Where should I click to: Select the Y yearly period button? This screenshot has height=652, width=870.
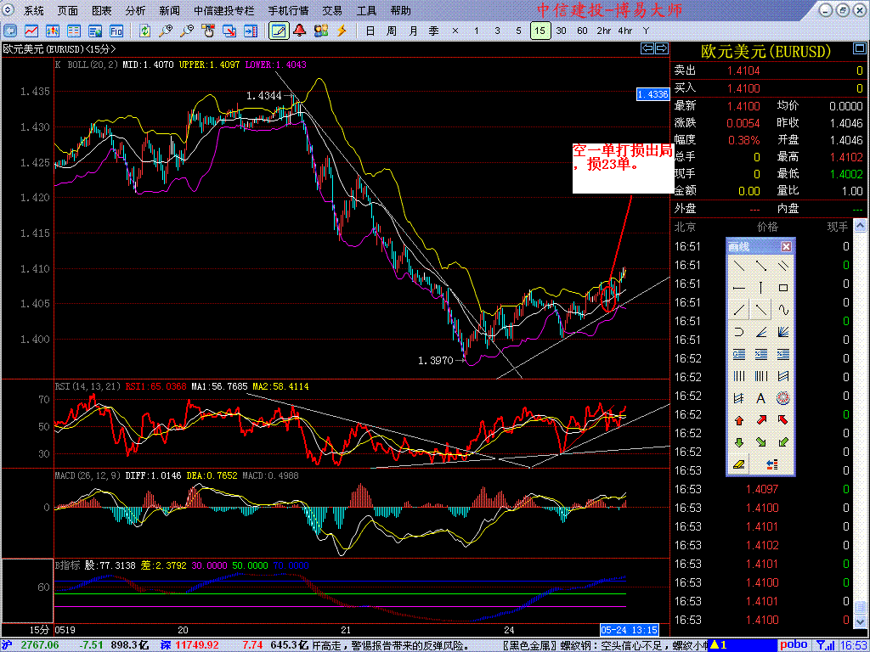pyautogui.click(x=646, y=31)
